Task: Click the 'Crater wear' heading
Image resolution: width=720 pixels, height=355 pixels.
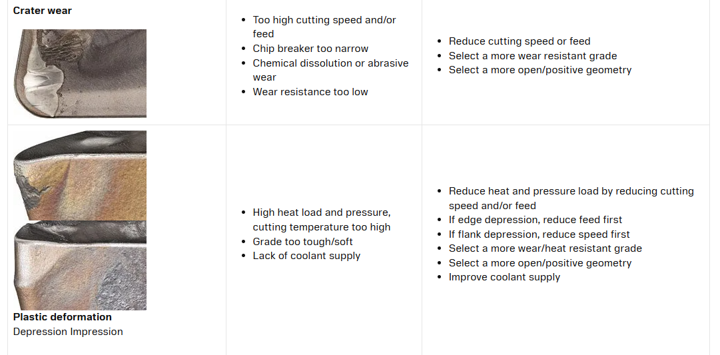Action: coord(42,11)
